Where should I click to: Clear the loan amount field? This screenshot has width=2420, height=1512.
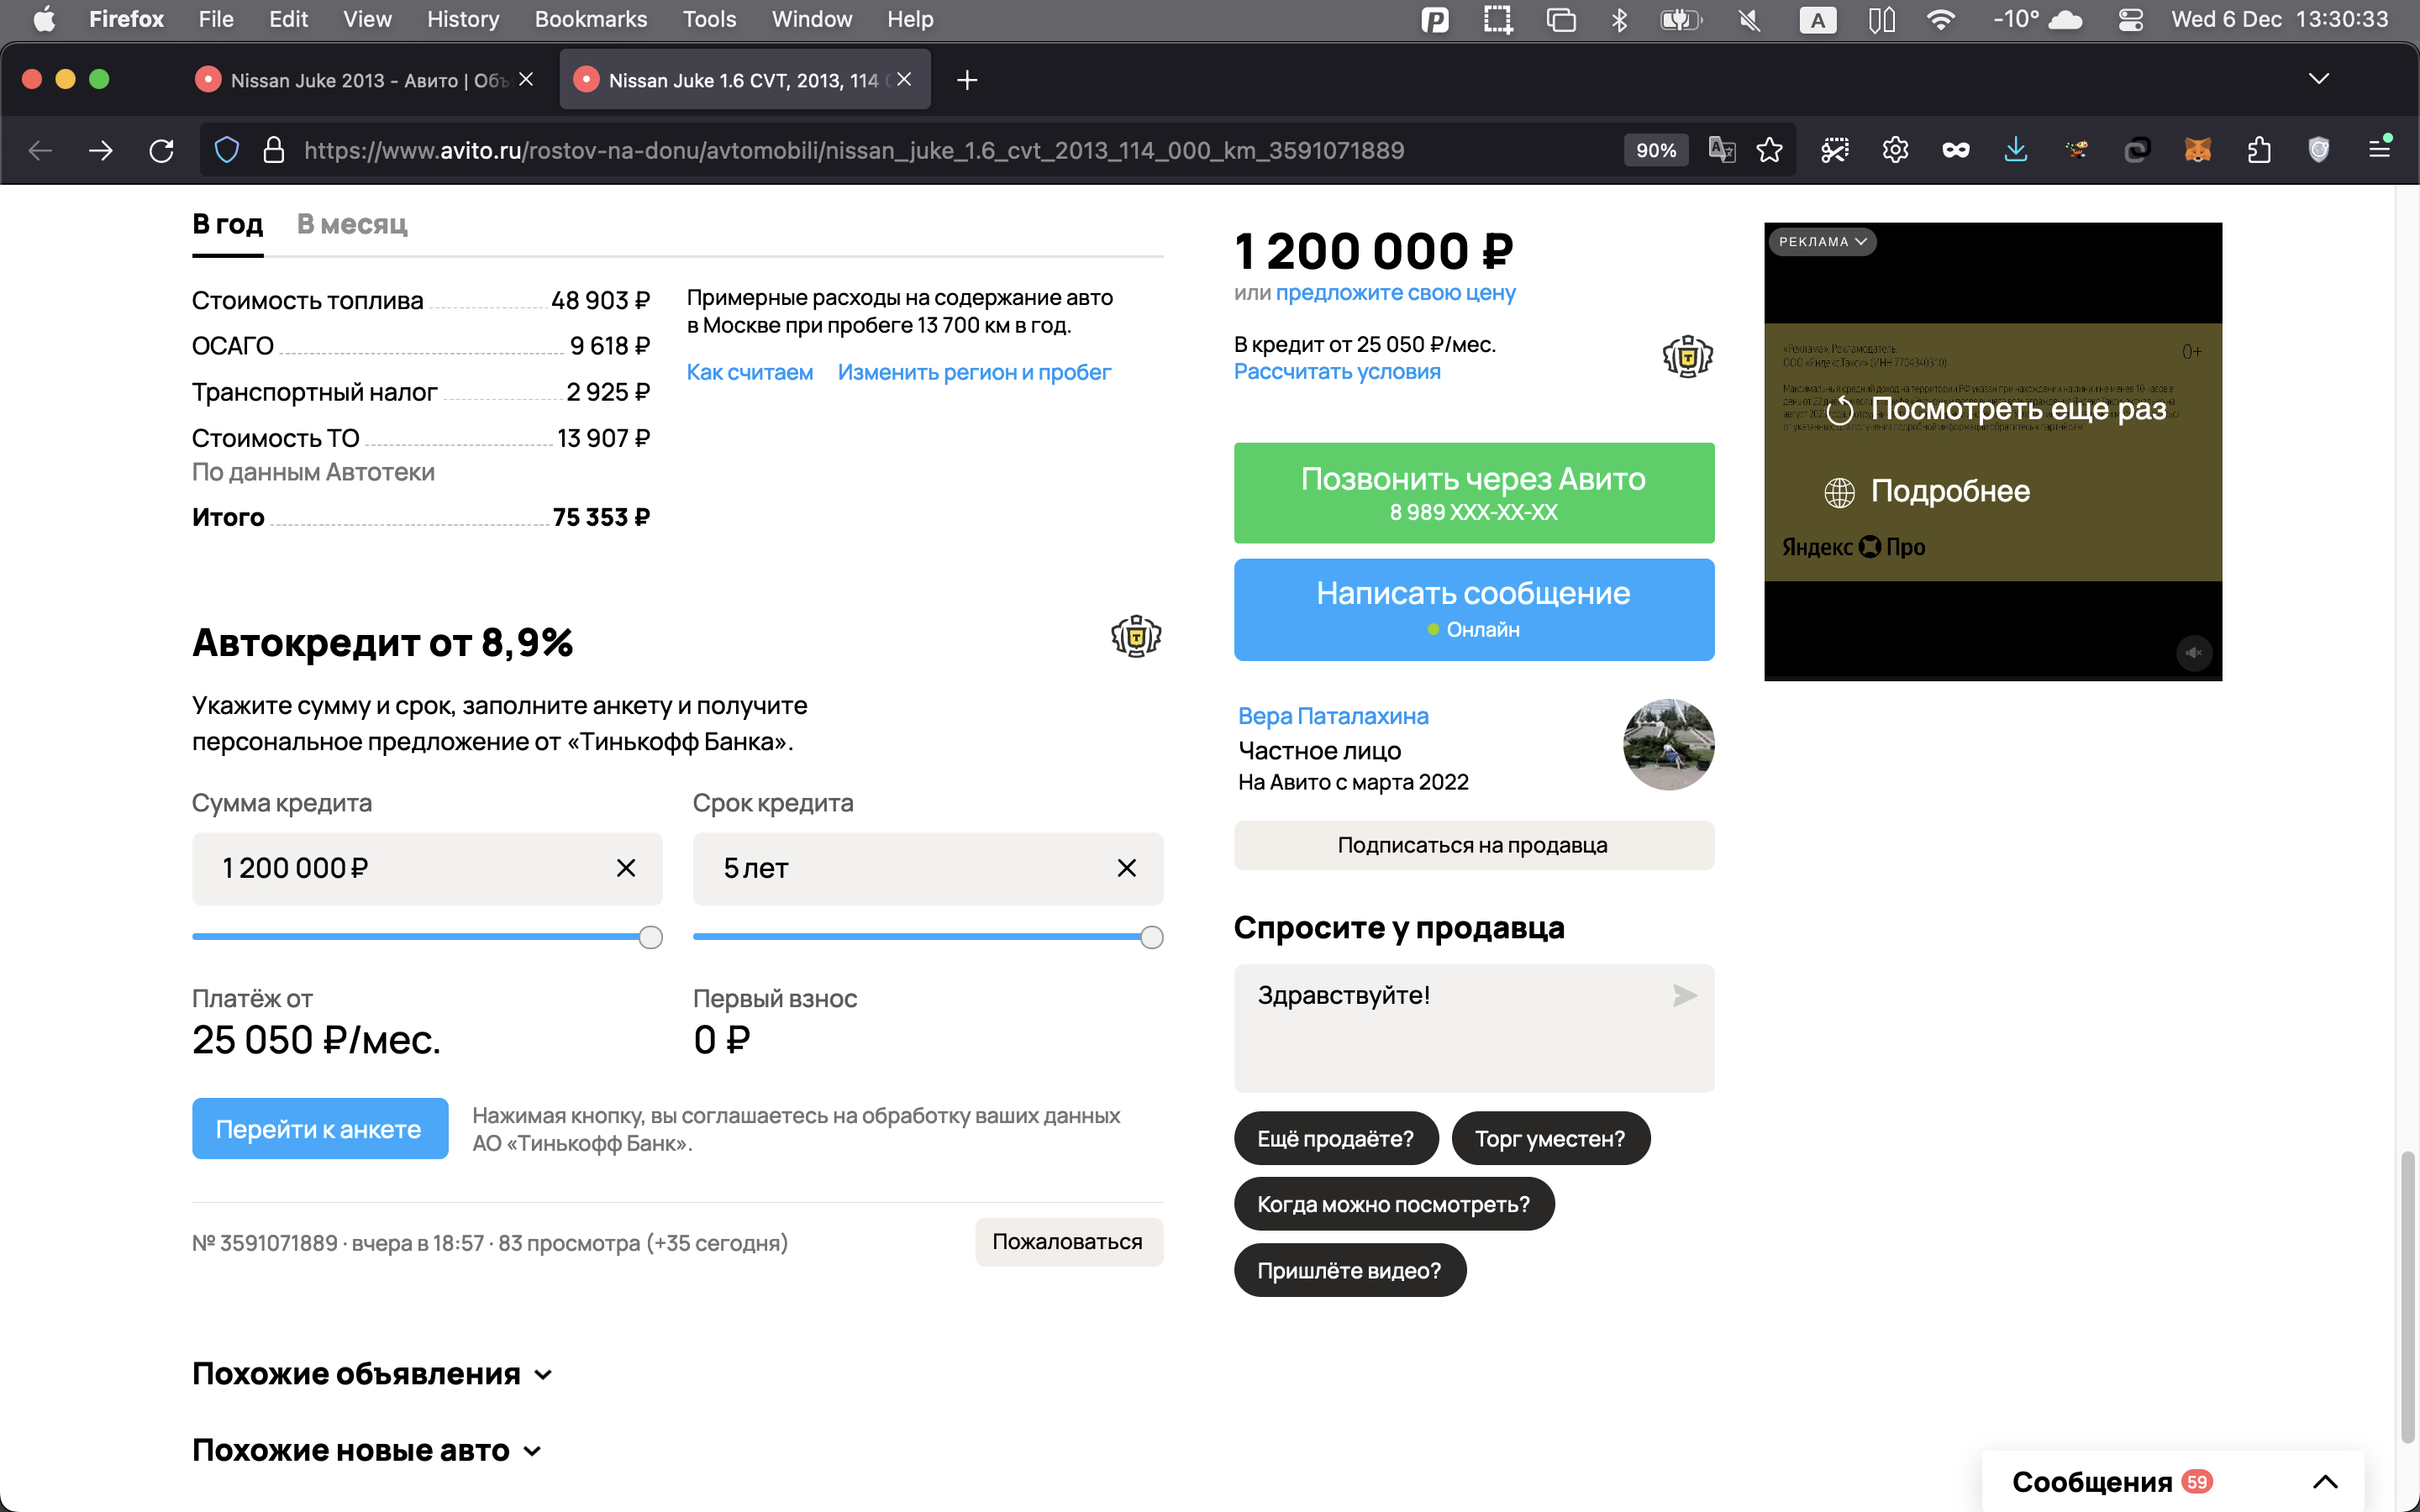pos(626,868)
